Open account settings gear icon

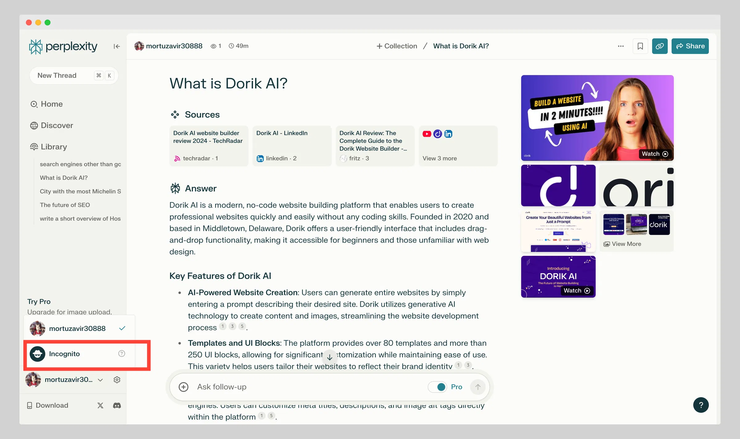(x=117, y=380)
